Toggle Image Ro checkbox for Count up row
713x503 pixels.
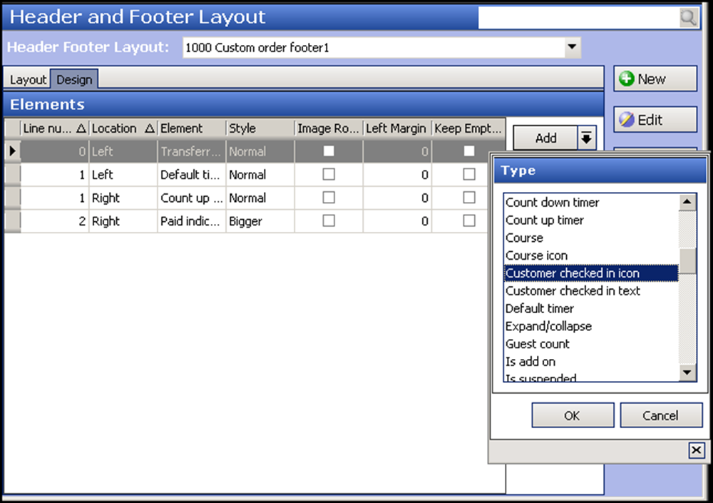pos(329,198)
